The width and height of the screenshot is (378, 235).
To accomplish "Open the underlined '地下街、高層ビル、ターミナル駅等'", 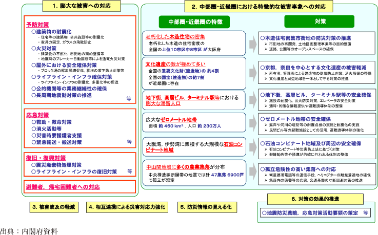I will (183, 97).
